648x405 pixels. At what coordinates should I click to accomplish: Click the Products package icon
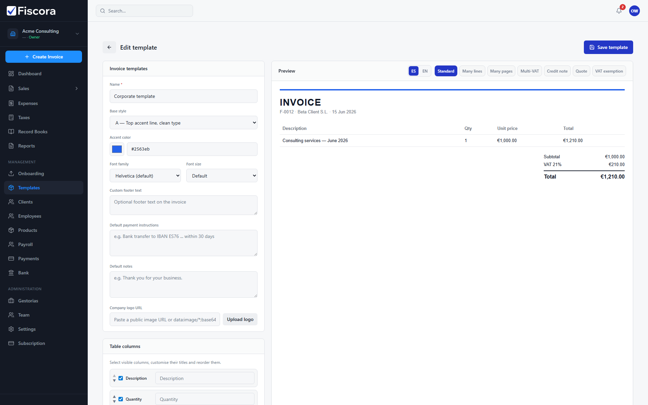(11, 230)
